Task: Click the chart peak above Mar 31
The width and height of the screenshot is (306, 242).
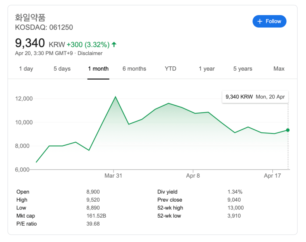Action: [115, 97]
